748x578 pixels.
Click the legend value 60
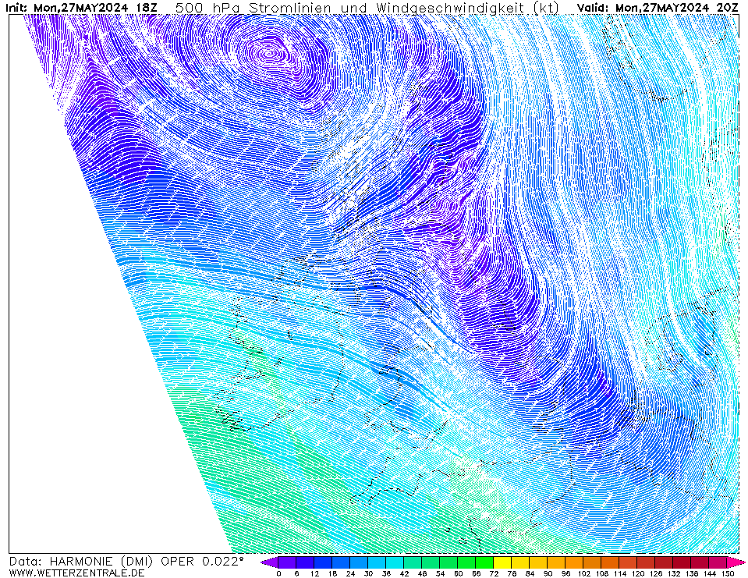coord(458,573)
